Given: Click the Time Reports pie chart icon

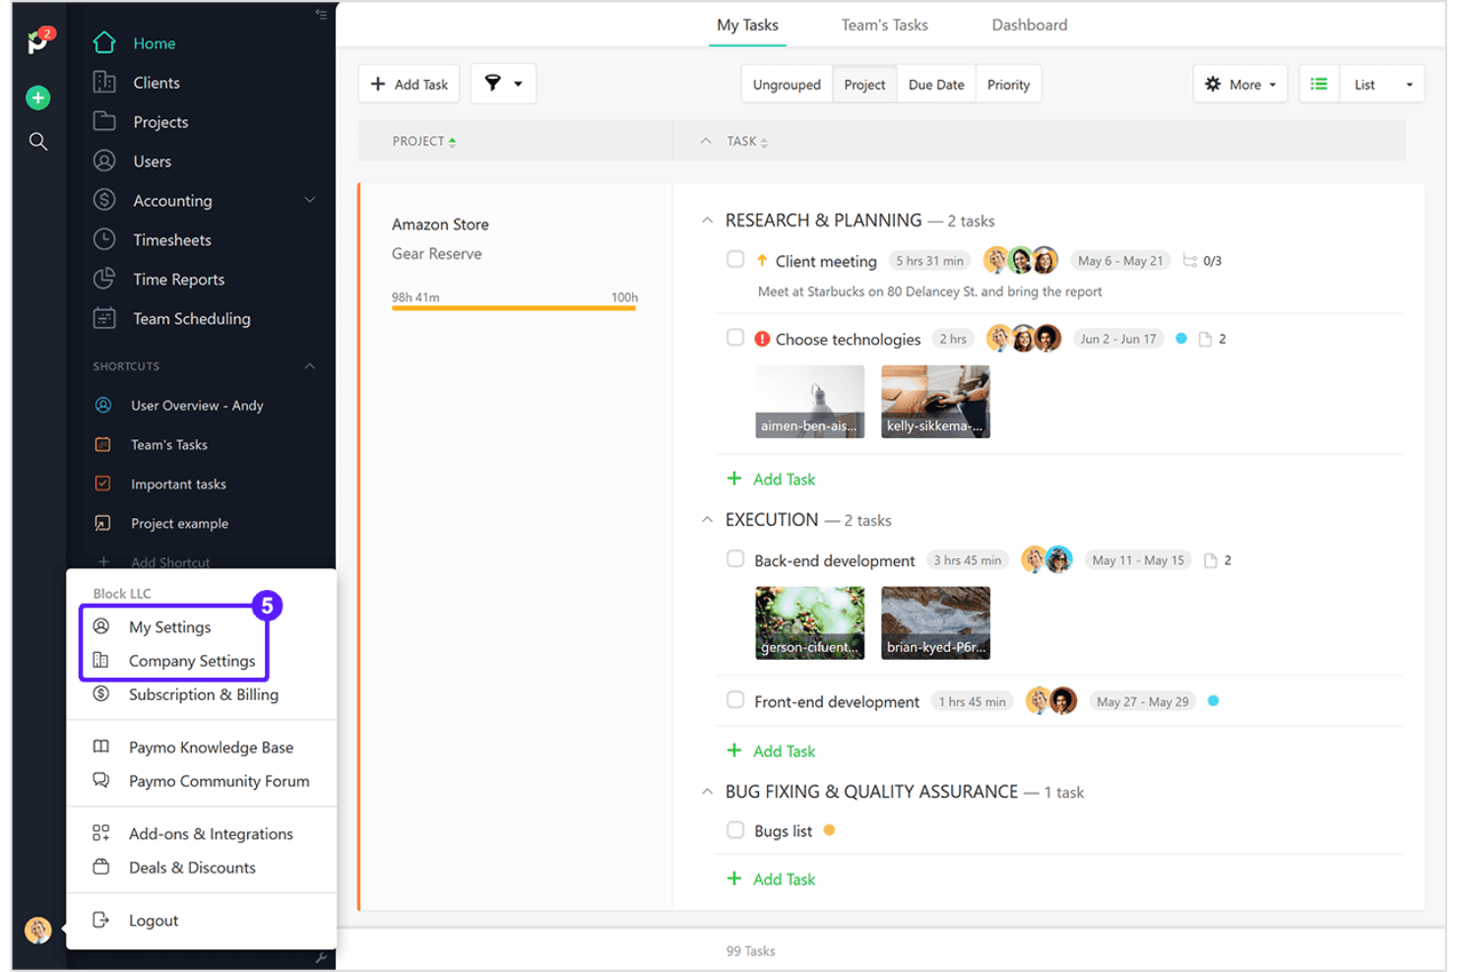Looking at the screenshot, I should pyautogui.click(x=104, y=279).
